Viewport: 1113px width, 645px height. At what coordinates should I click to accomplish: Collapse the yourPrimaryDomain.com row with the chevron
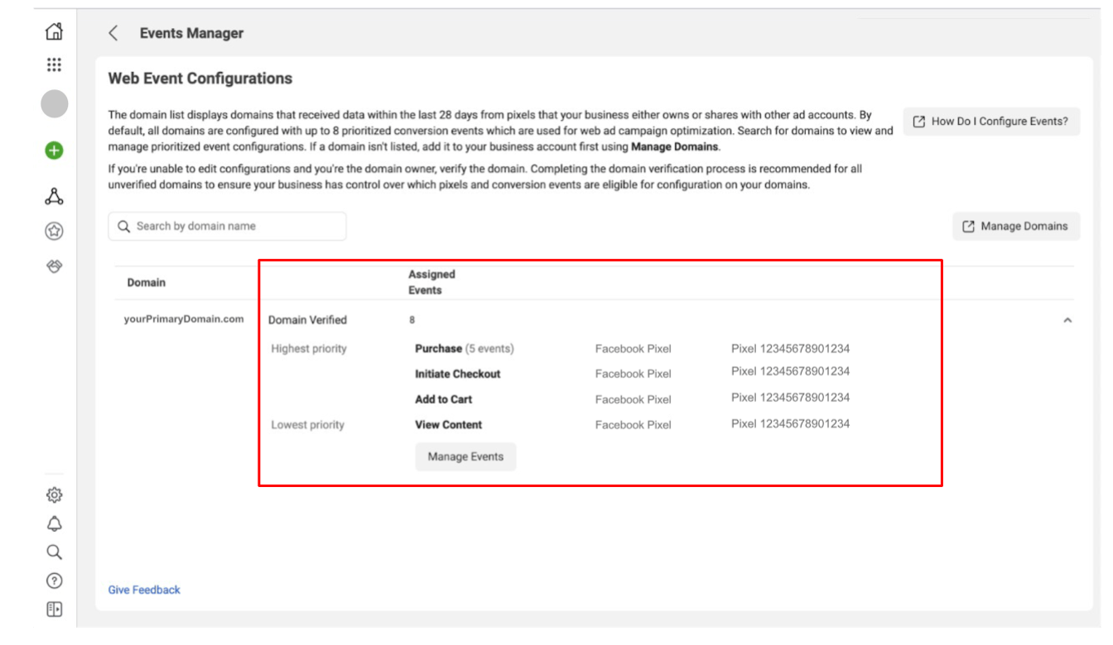[x=1067, y=319]
